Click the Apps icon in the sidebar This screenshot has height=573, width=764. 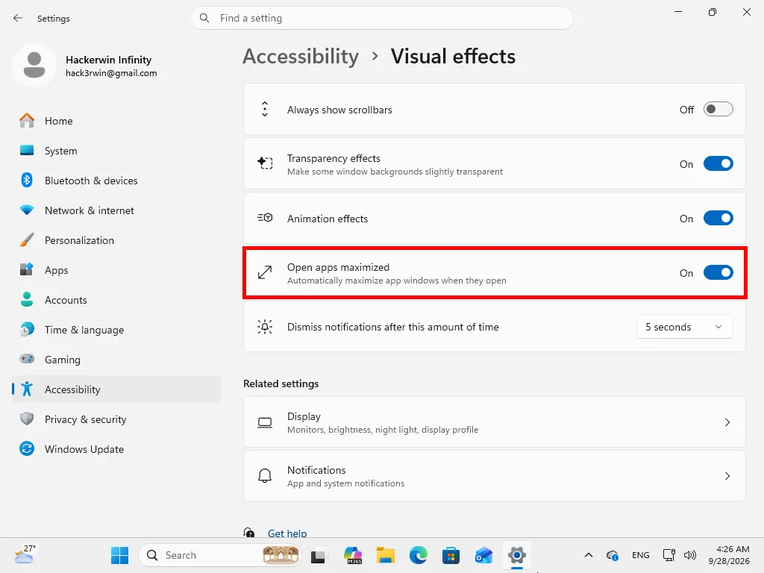pyautogui.click(x=27, y=269)
